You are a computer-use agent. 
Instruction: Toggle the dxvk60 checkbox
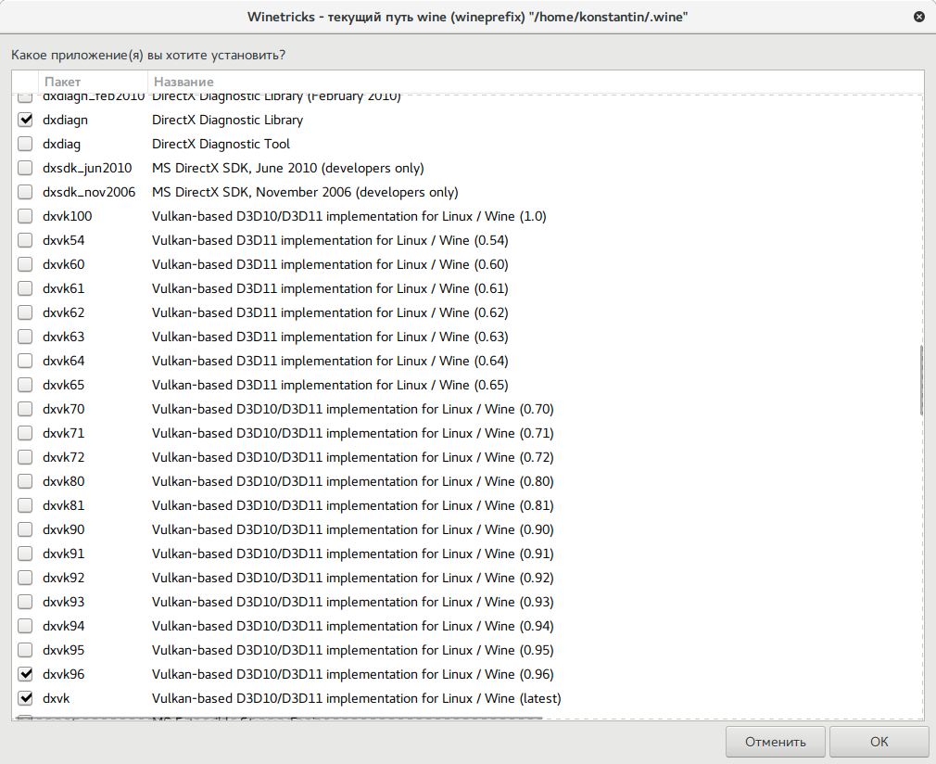point(25,264)
